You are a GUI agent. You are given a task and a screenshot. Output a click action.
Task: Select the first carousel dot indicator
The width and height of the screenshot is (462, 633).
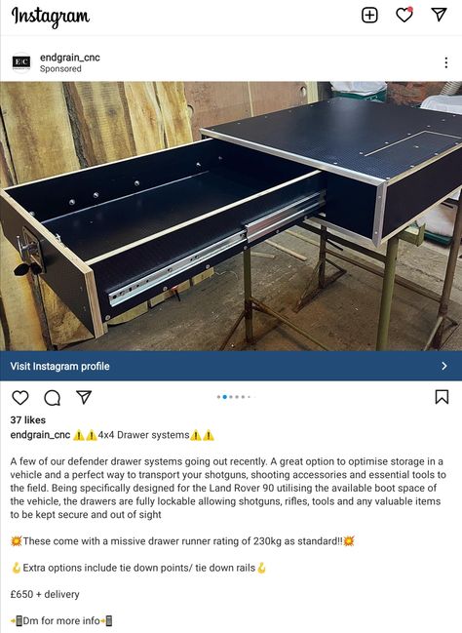(218, 397)
